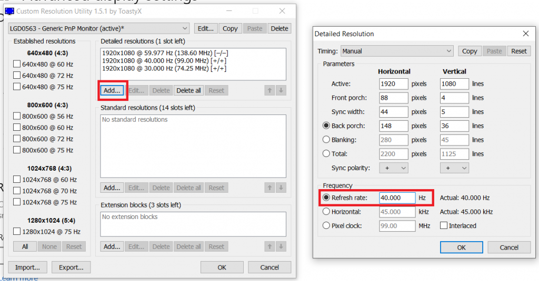Screen dimensions: 539x281
Task: Click the move-up arrow in Detailed resolutions
Action: 270,90
